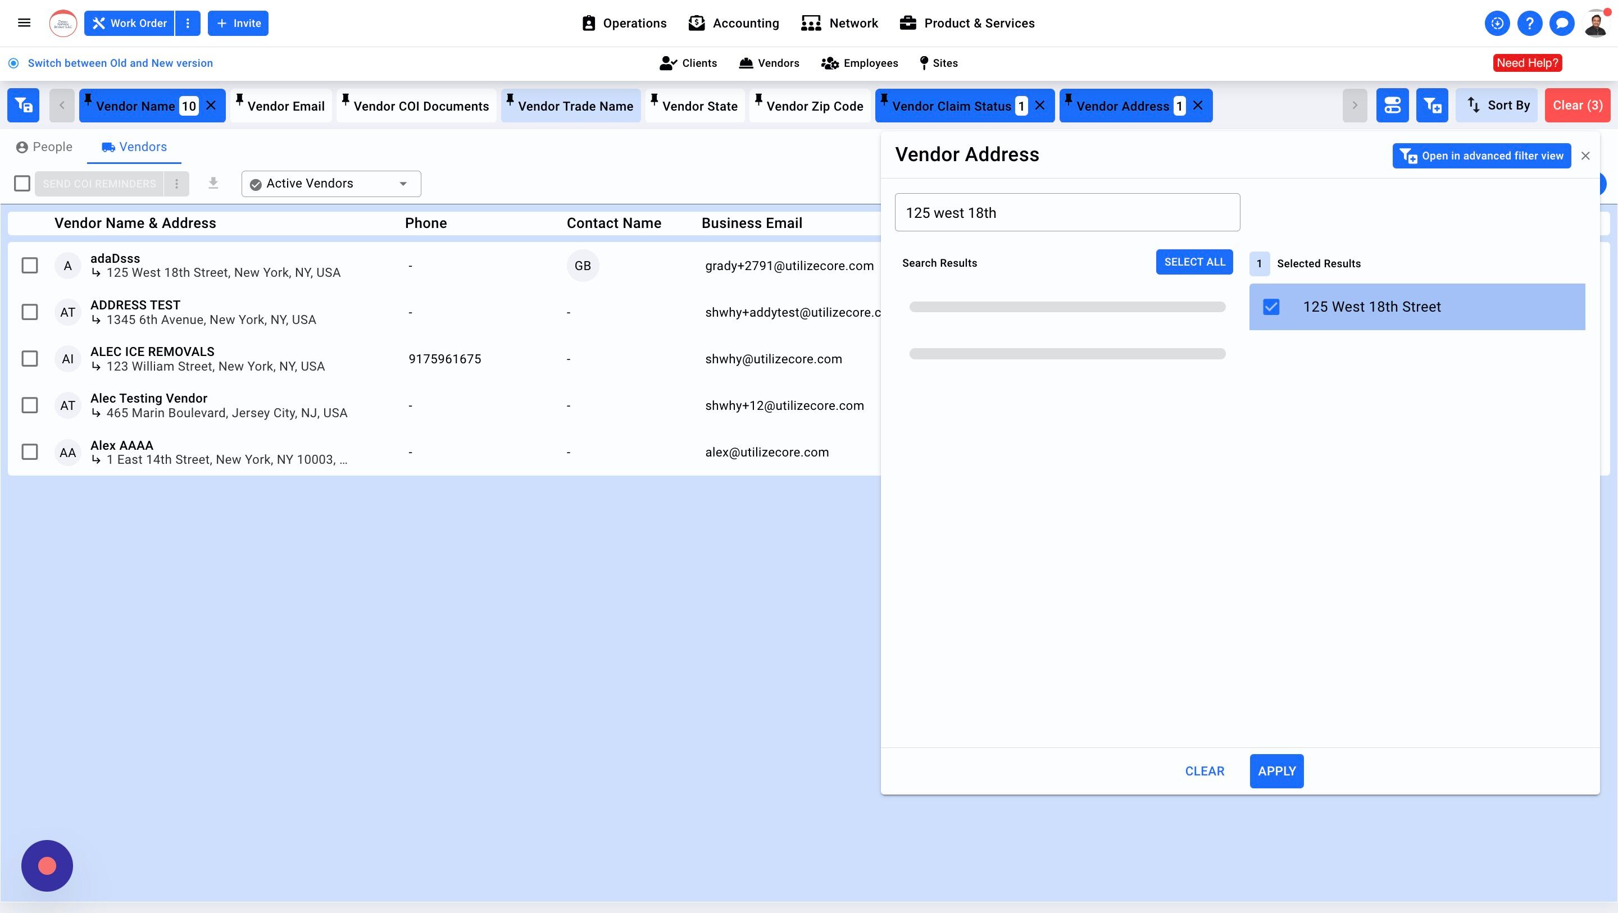Click the SELECT ALL button
The height and width of the screenshot is (913, 1618).
tap(1194, 262)
